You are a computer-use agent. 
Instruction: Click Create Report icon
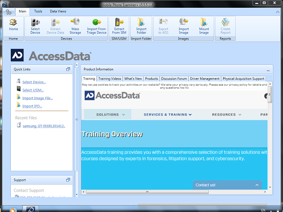click(225, 26)
